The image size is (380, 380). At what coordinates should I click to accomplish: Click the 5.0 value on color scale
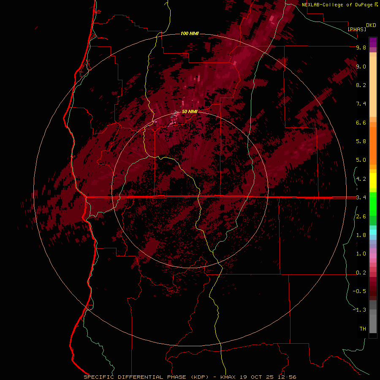361,160
